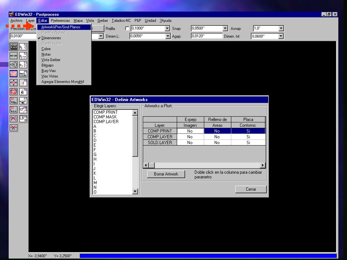Toggle the Rejilla checkbox

(x=127, y=29)
